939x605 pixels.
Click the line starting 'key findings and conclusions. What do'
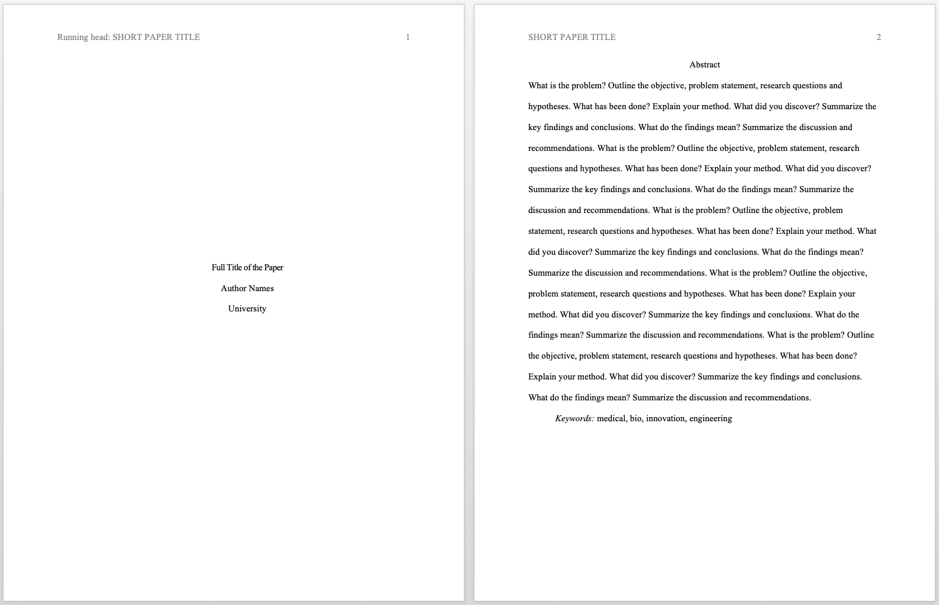click(x=690, y=127)
